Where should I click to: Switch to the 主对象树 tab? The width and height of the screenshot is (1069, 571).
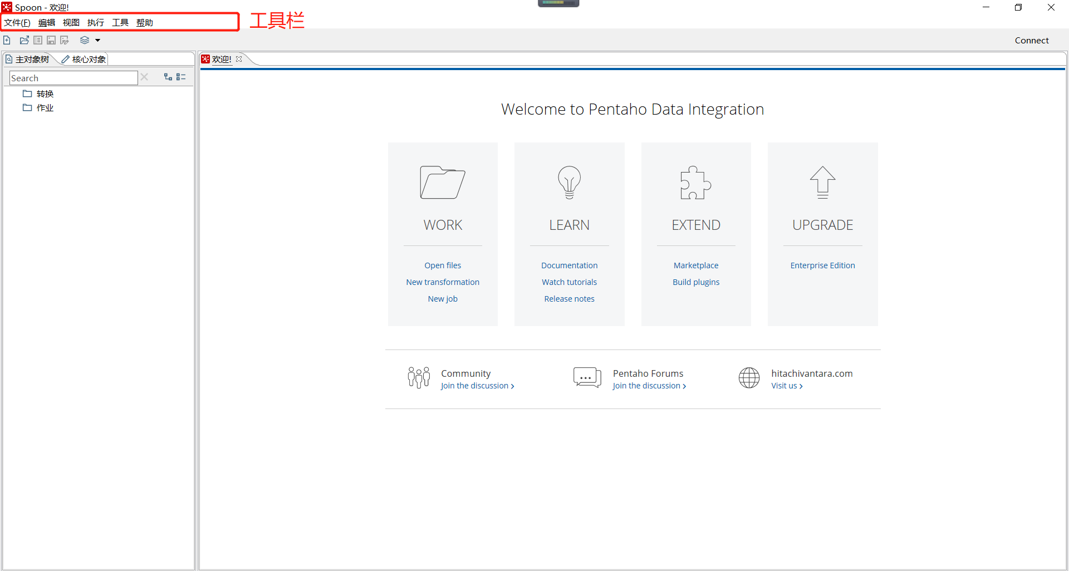(x=27, y=59)
